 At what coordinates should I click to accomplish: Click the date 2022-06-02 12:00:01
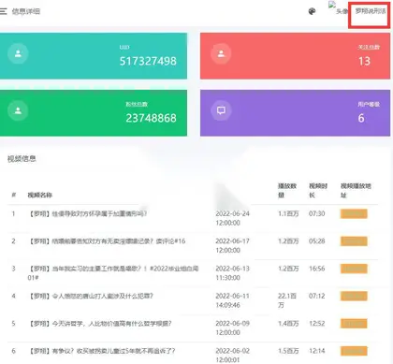[x=232, y=356]
